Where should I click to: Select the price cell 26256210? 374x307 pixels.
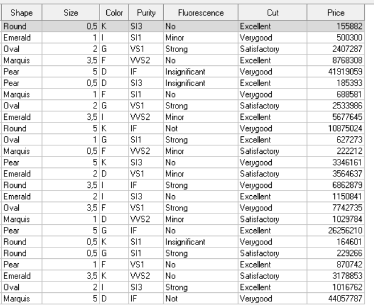click(336, 230)
